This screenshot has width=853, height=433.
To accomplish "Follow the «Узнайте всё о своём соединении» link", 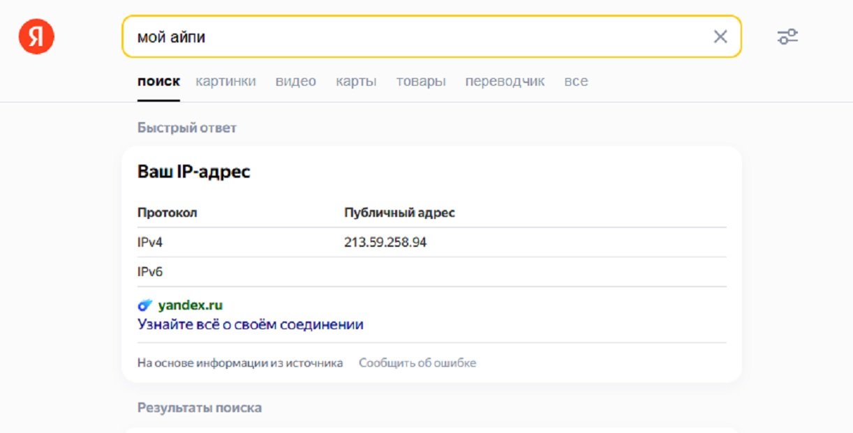I will click(251, 325).
